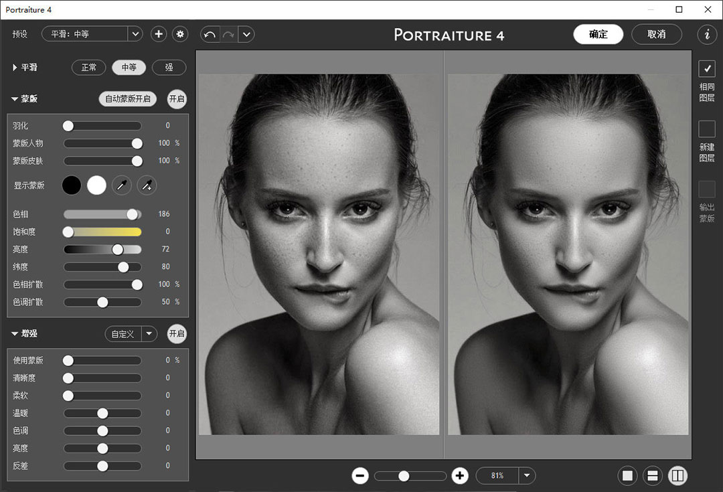Select the 强 smoothing level
723x492 pixels.
click(169, 68)
